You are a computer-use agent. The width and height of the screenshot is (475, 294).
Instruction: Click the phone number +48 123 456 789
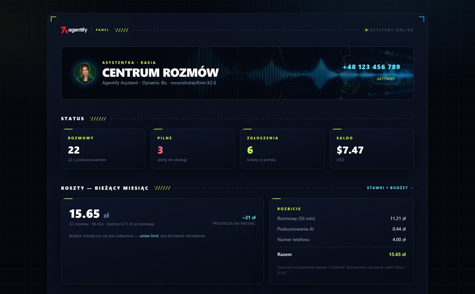click(x=371, y=67)
